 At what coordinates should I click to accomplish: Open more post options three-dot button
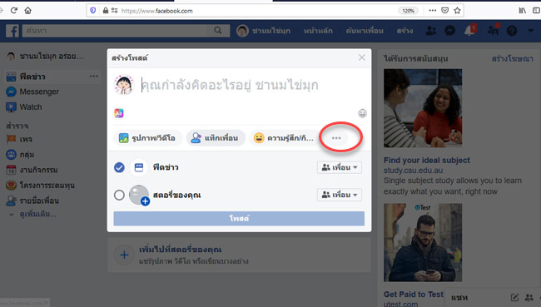coord(336,138)
